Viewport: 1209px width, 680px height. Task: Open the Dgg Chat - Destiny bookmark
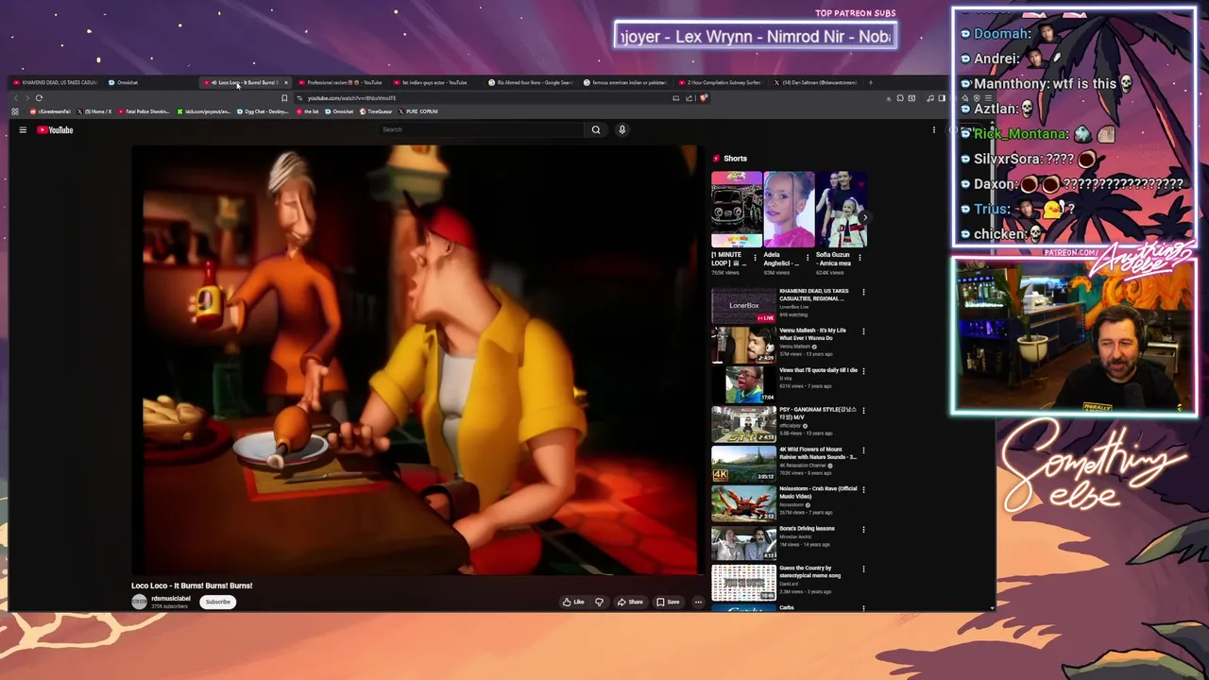[262, 111]
